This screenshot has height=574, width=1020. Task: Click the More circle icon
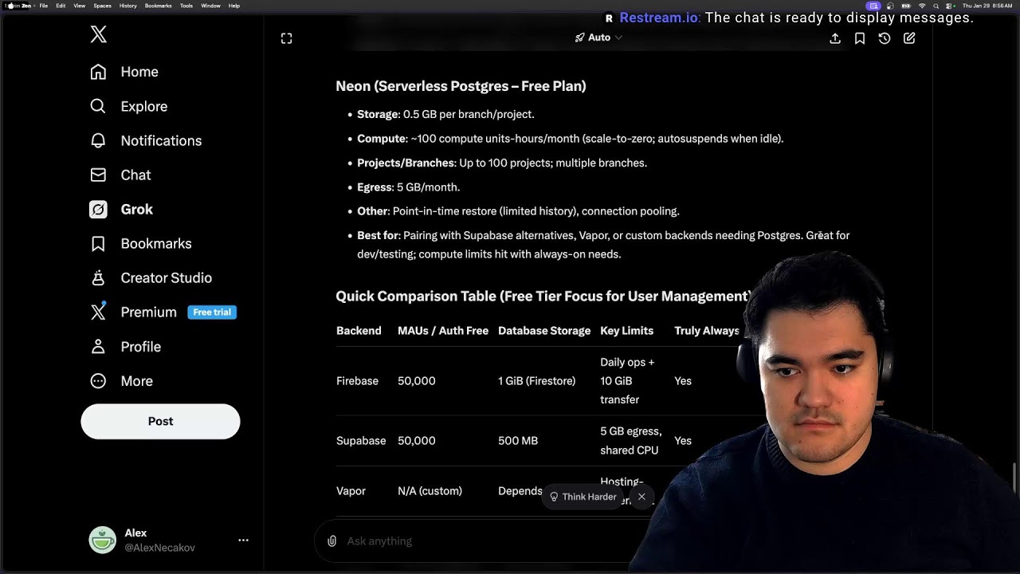point(98,380)
